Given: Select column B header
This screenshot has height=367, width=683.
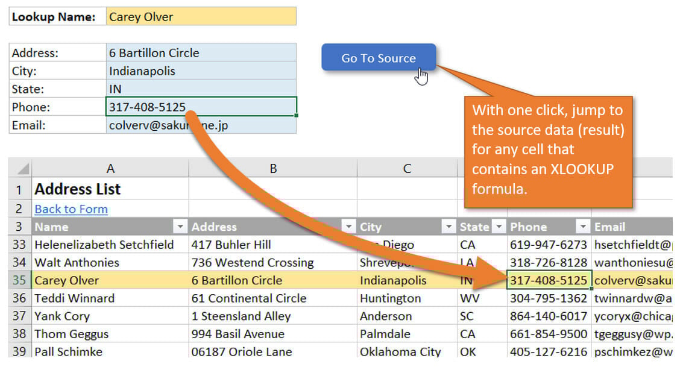Looking at the screenshot, I should tap(272, 169).
